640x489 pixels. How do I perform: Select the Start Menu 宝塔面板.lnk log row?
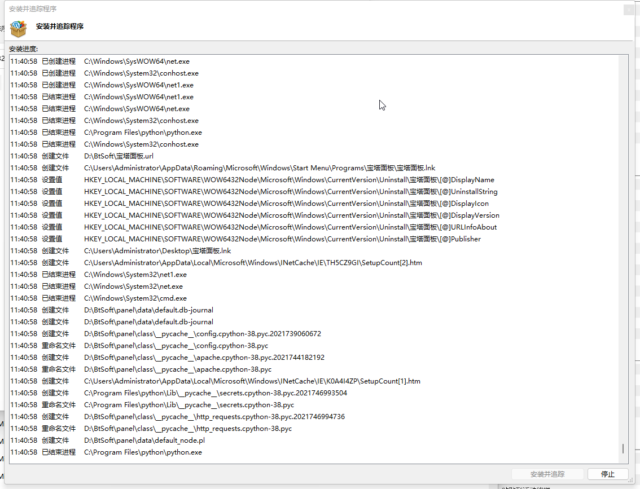click(x=314, y=168)
